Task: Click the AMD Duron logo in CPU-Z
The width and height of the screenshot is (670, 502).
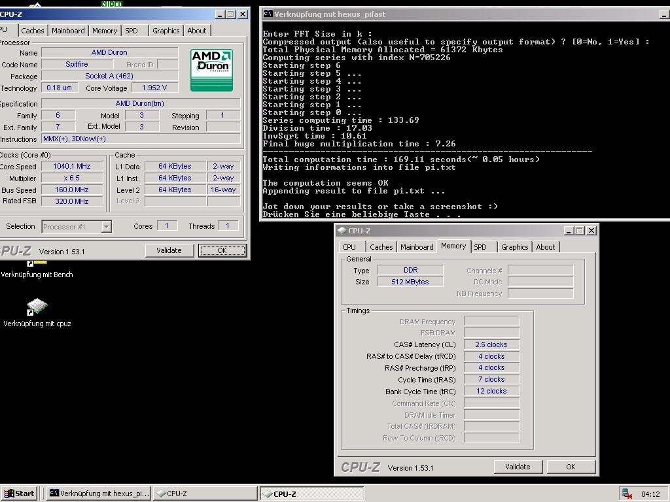Action: click(211, 70)
